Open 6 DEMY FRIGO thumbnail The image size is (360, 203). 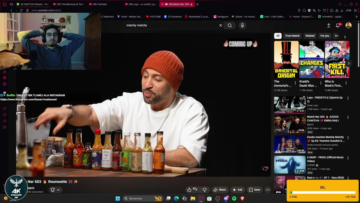coord(290,164)
